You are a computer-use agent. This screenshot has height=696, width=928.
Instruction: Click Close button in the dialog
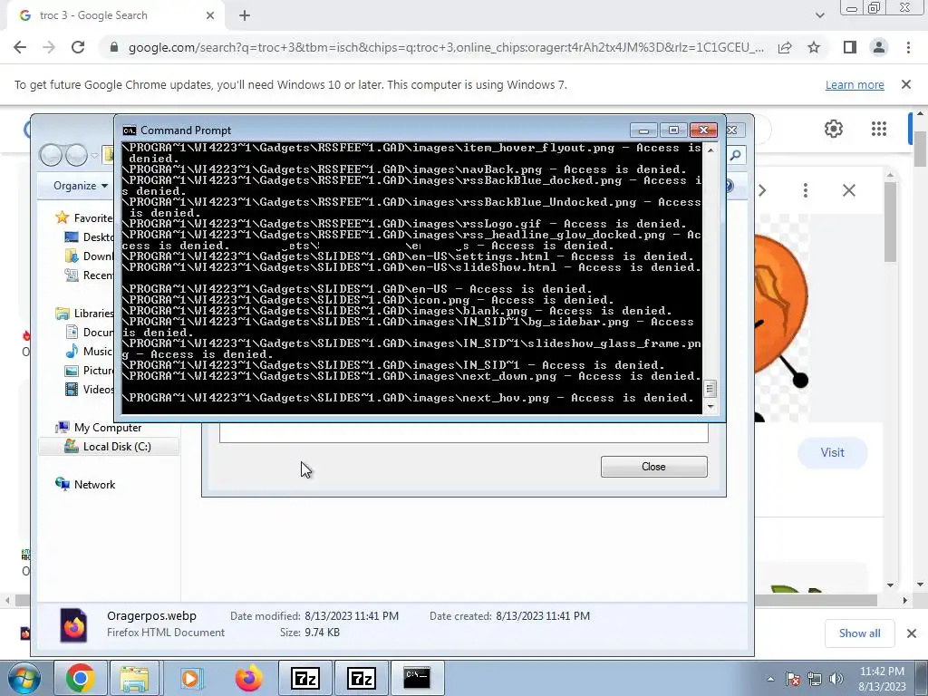point(654,467)
